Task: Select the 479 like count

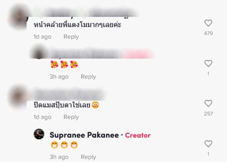Action: coord(208,33)
